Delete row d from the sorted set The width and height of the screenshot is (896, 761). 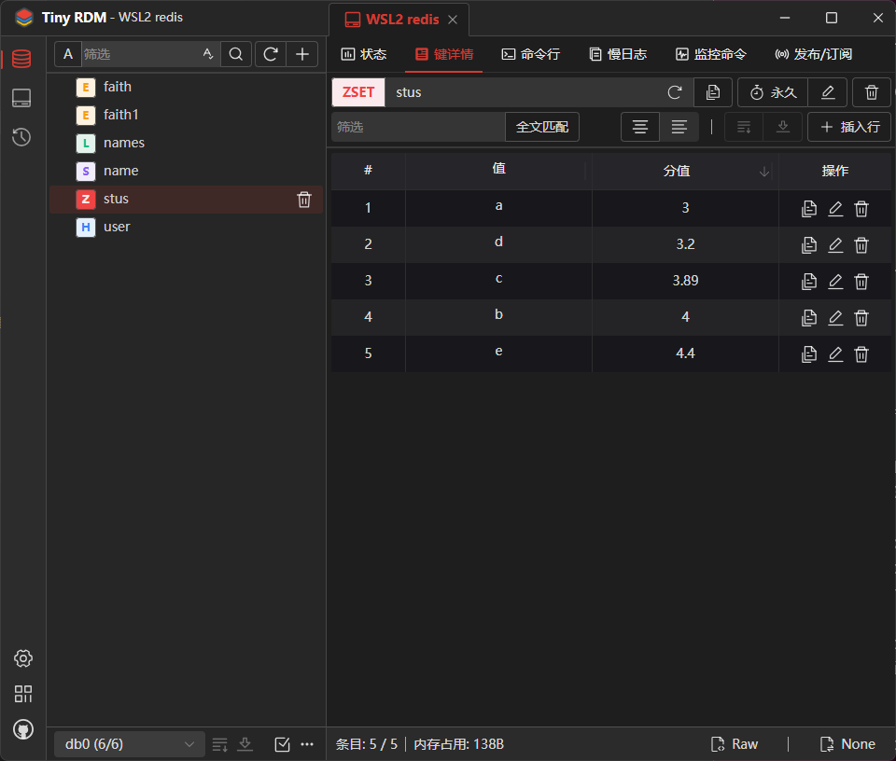[x=861, y=245]
